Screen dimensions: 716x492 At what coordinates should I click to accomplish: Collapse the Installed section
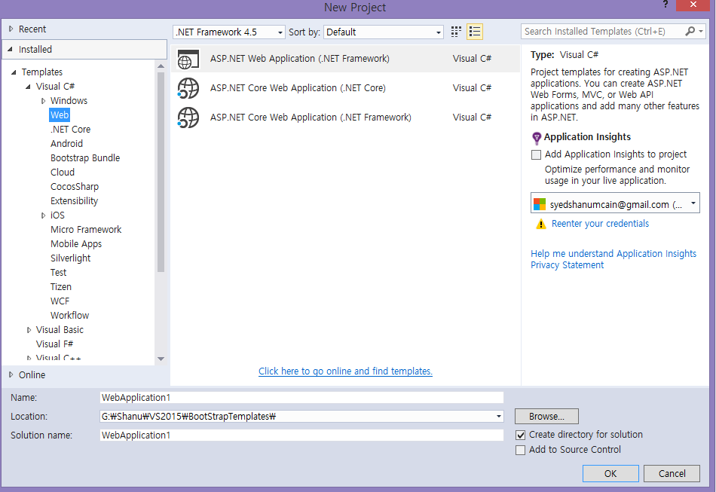pos(10,49)
